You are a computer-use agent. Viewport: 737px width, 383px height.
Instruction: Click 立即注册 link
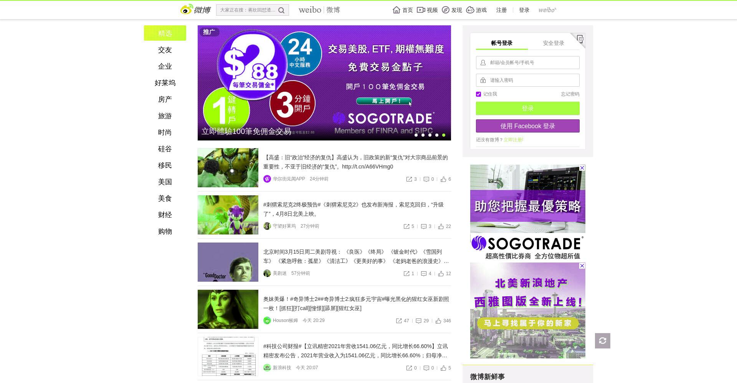point(513,140)
